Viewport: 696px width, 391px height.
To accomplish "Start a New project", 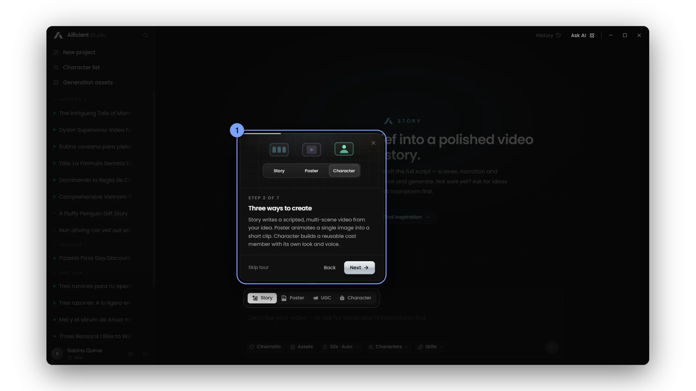I will pos(74,52).
